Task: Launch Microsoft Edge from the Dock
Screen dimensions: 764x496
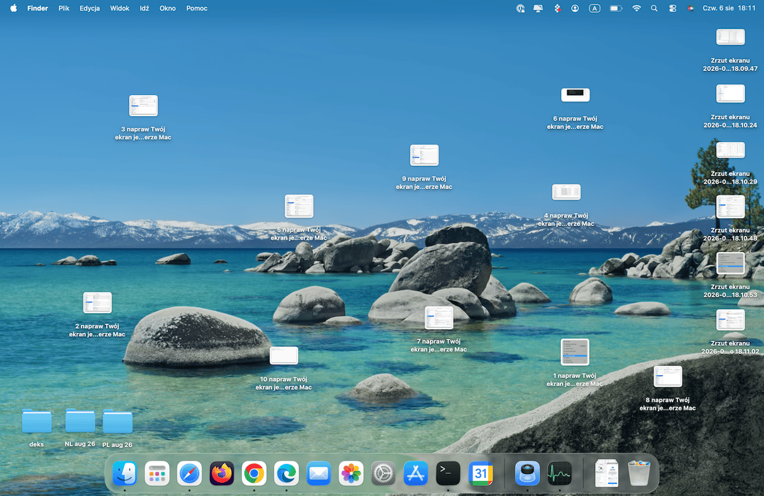Action: pyautogui.click(x=286, y=473)
